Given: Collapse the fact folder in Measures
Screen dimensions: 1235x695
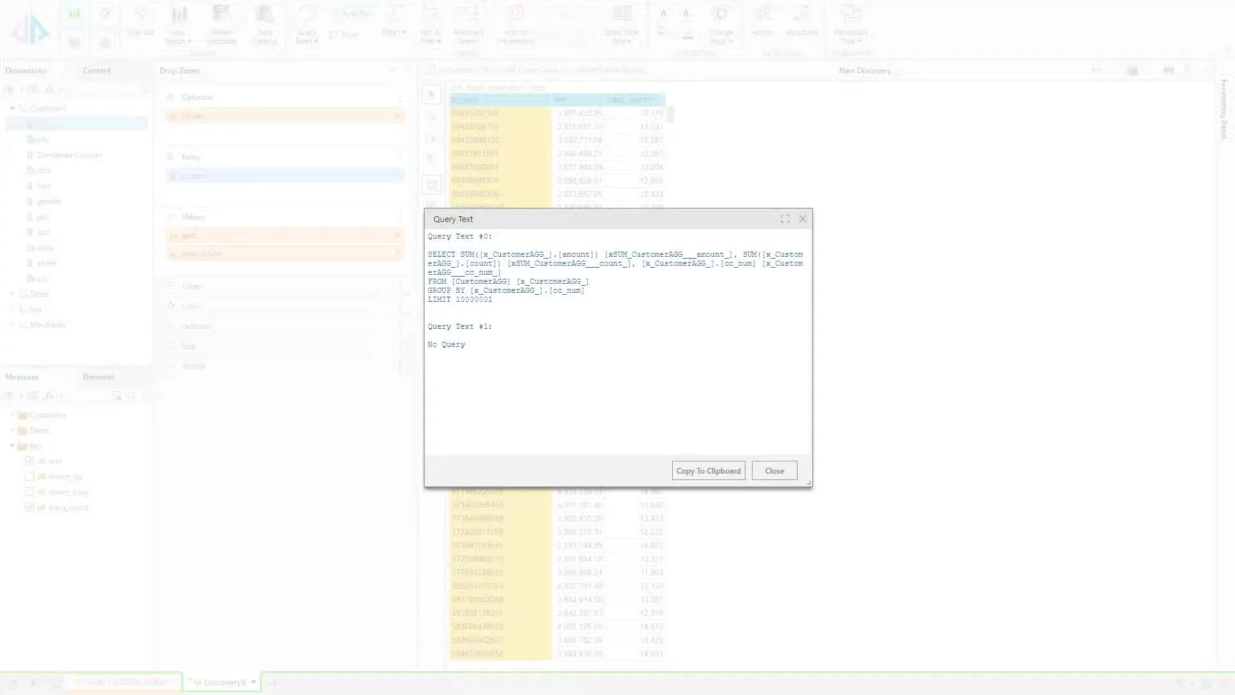Looking at the screenshot, I should 12,446.
